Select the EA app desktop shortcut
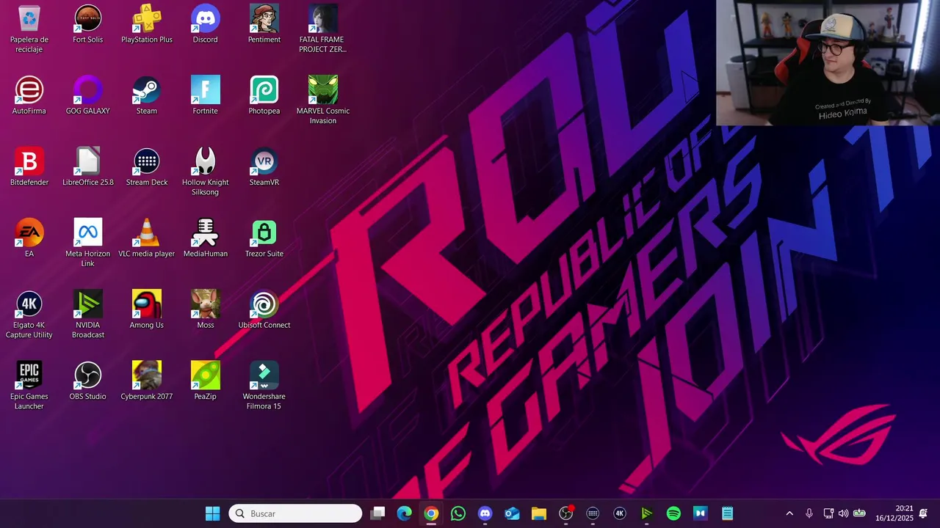 [x=29, y=238]
